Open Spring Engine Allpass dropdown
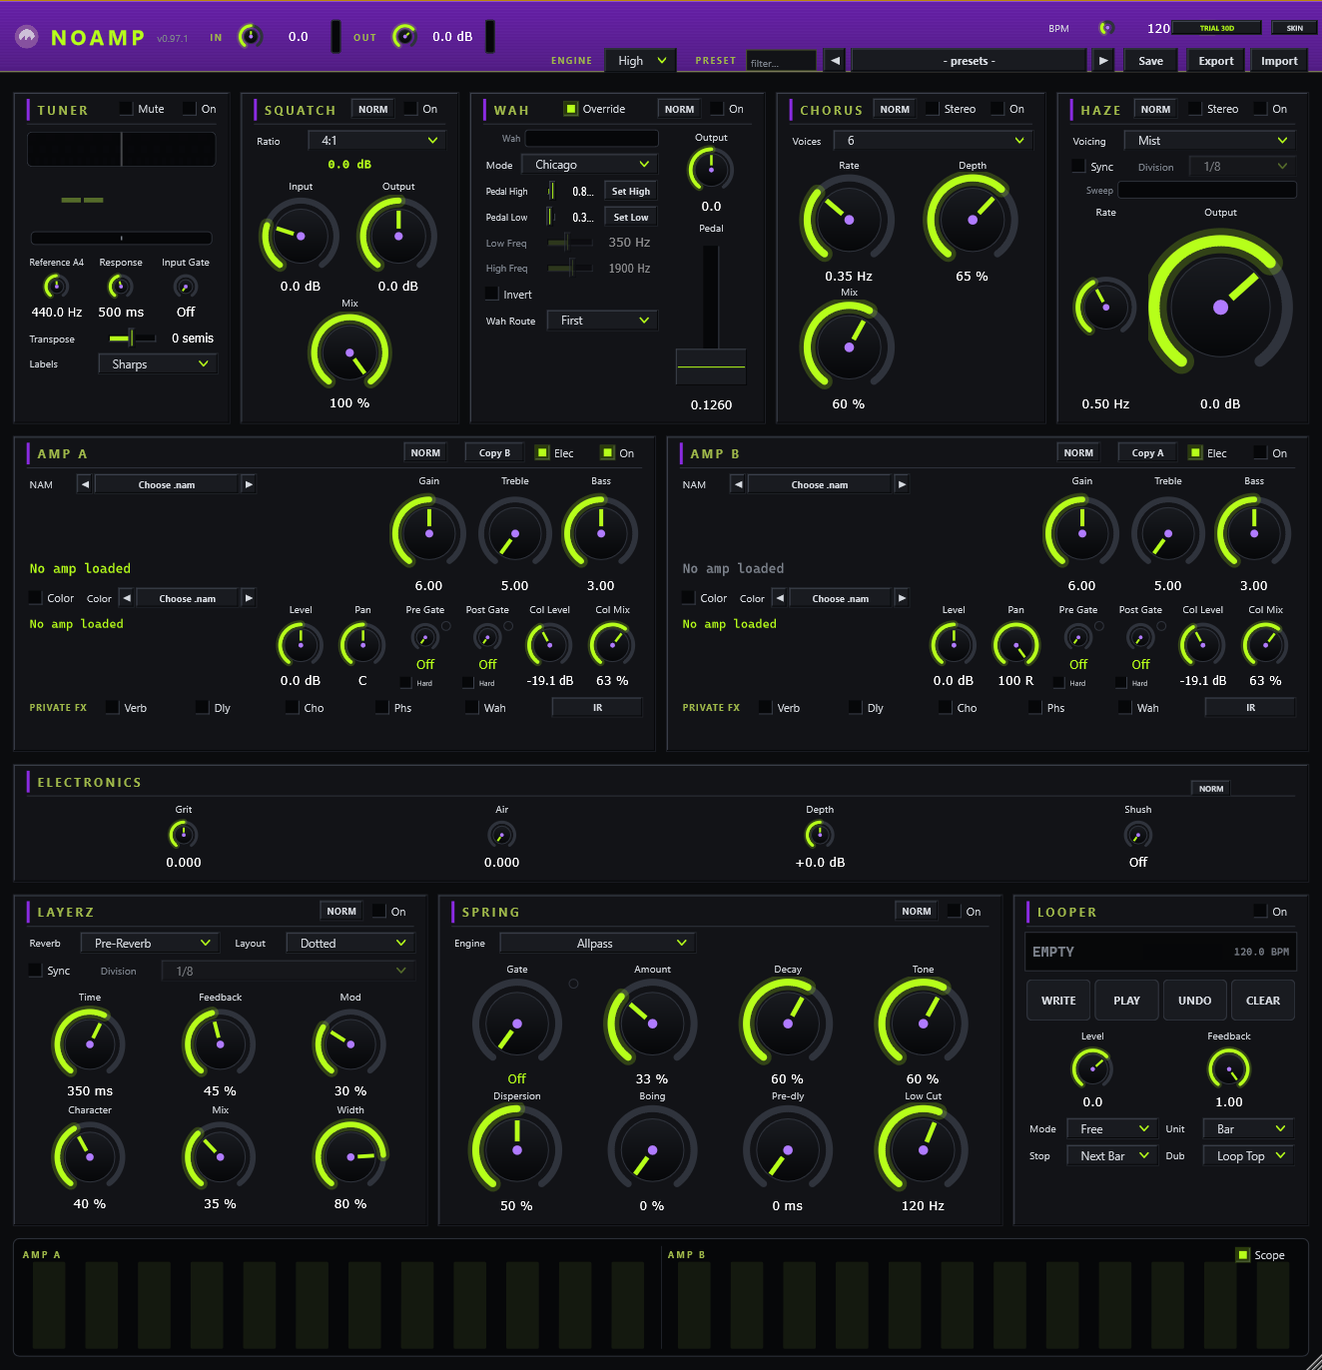This screenshot has width=1322, height=1370. click(x=597, y=943)
